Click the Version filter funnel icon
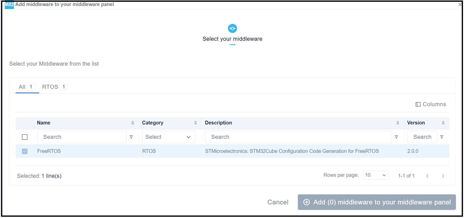The height and width of the screenshot is (218, 464). (442, 137)
